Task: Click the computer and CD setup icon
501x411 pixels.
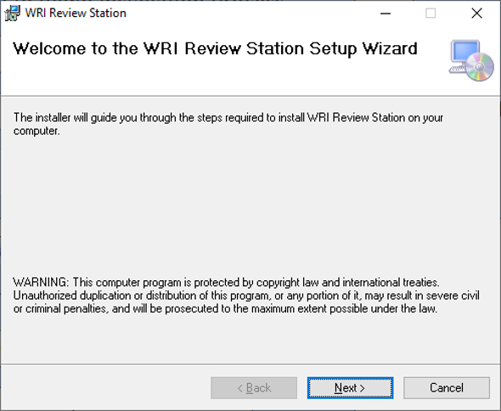Action: coord(471,60)
